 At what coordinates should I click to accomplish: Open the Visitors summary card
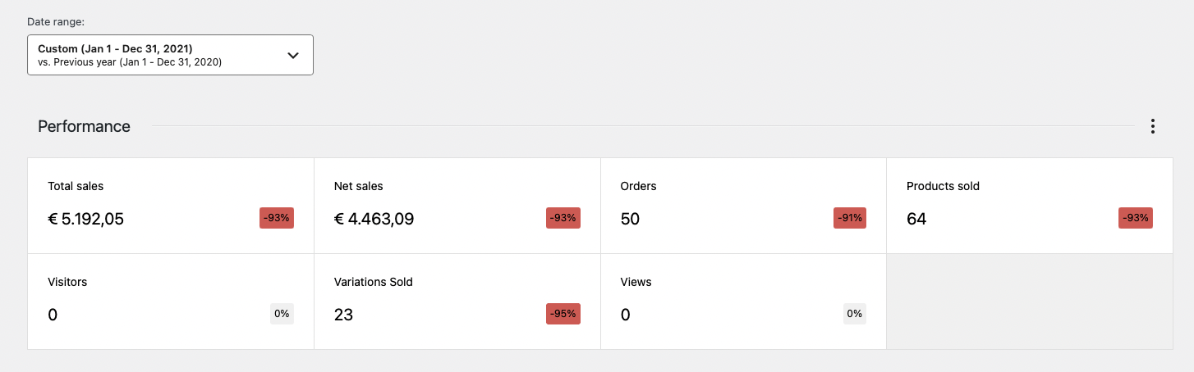(x=171, y=302)
